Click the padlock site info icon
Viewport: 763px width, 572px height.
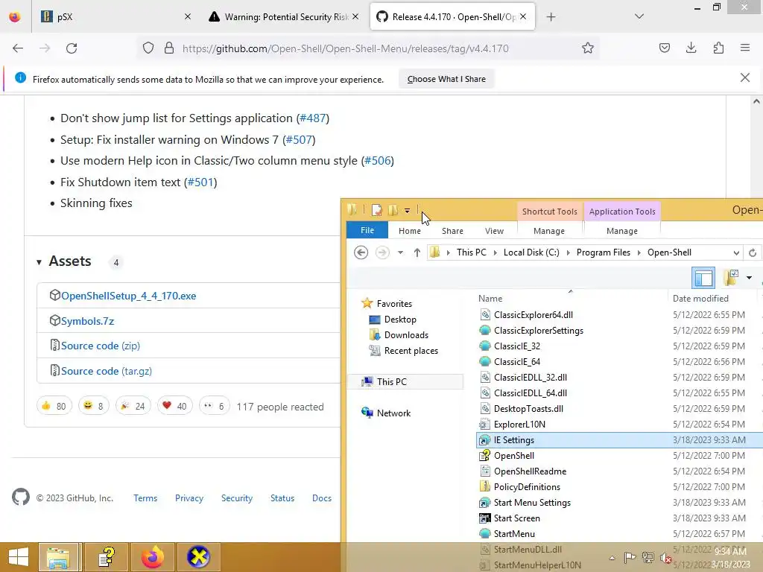click(169, 48)
